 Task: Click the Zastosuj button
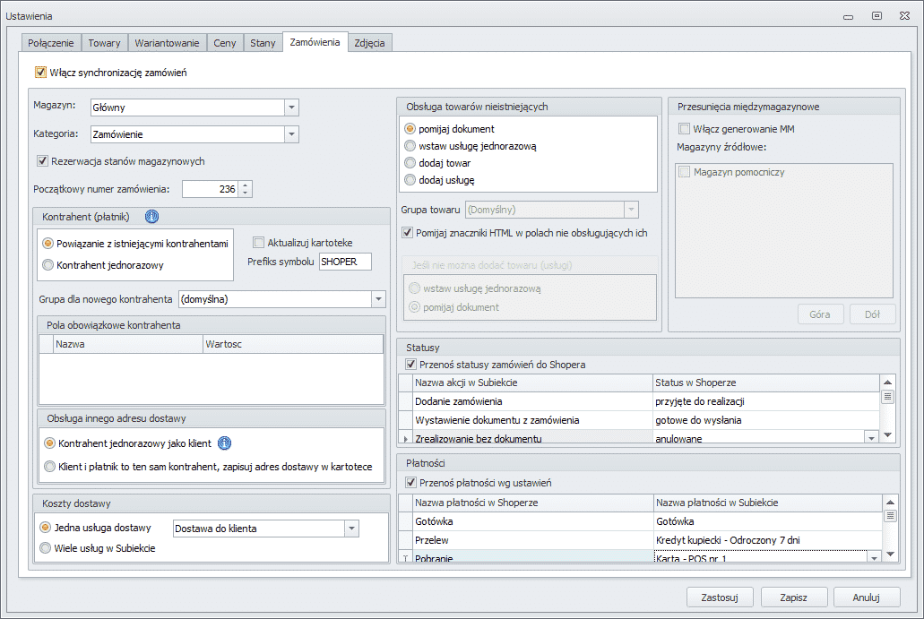click(720, 598)
